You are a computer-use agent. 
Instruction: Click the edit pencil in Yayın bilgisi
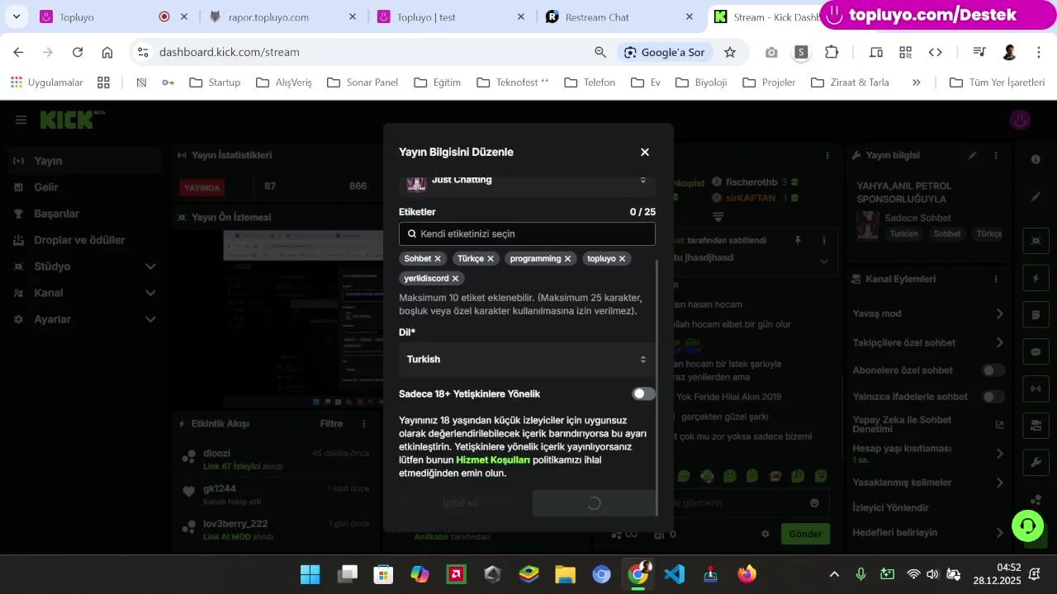[973, 155]
